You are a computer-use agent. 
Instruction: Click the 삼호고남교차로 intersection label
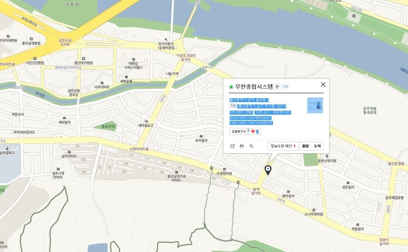[65, 42]
